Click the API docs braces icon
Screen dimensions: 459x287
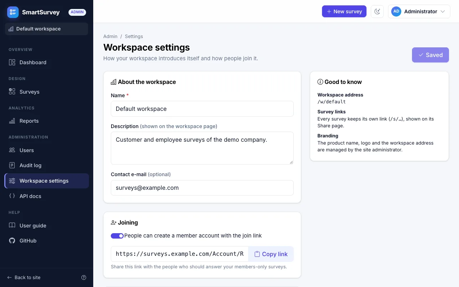coord(12,196)
